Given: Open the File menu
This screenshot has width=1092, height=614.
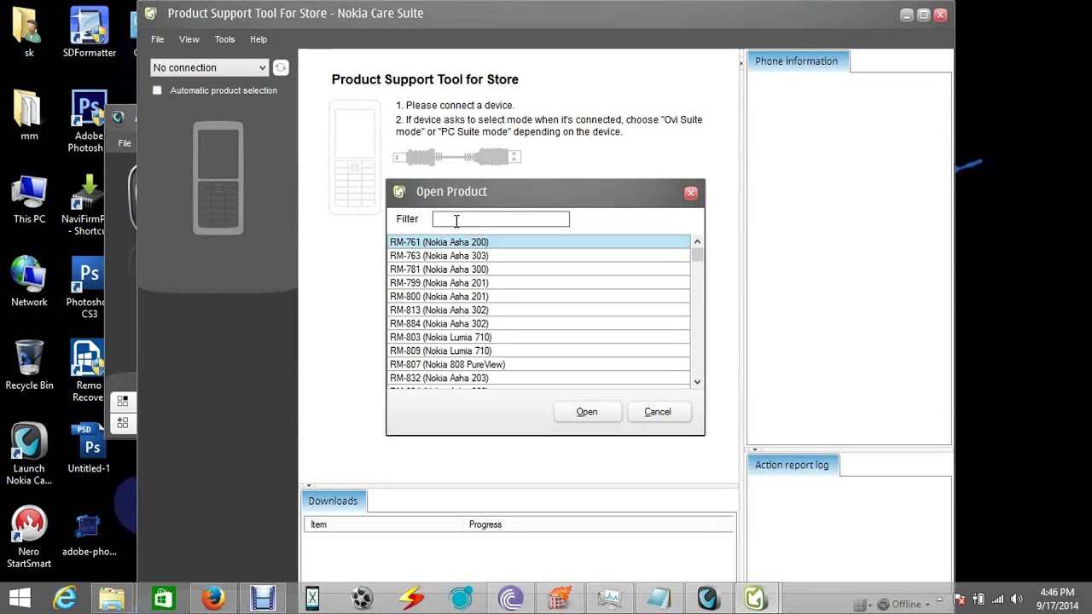Looking at the screenshot, I should (157, 39).
